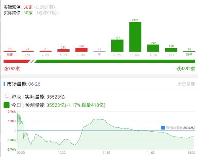Viewport: 198px width, 157px height.
Task: Click 昨日总量能 35942亿 label
Action: click(180, 128)
